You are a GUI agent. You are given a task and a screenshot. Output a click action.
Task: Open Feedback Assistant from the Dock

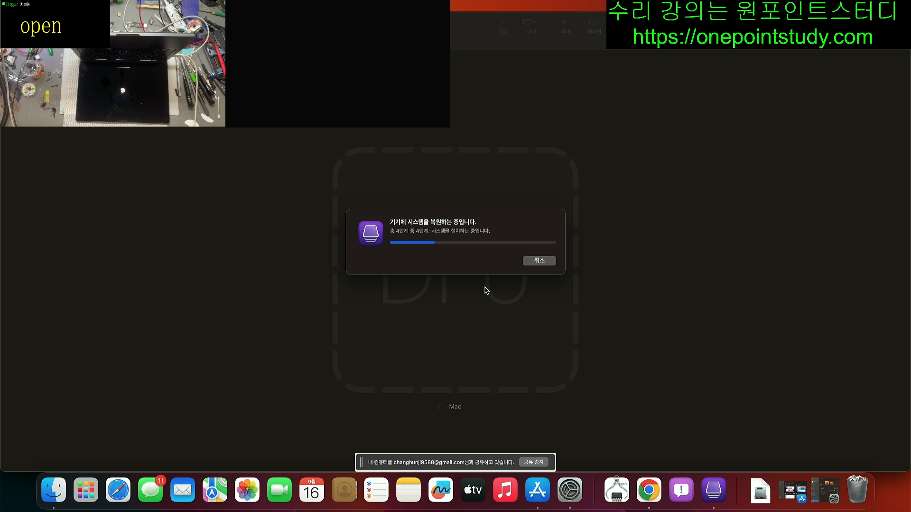tap(681, 490)
